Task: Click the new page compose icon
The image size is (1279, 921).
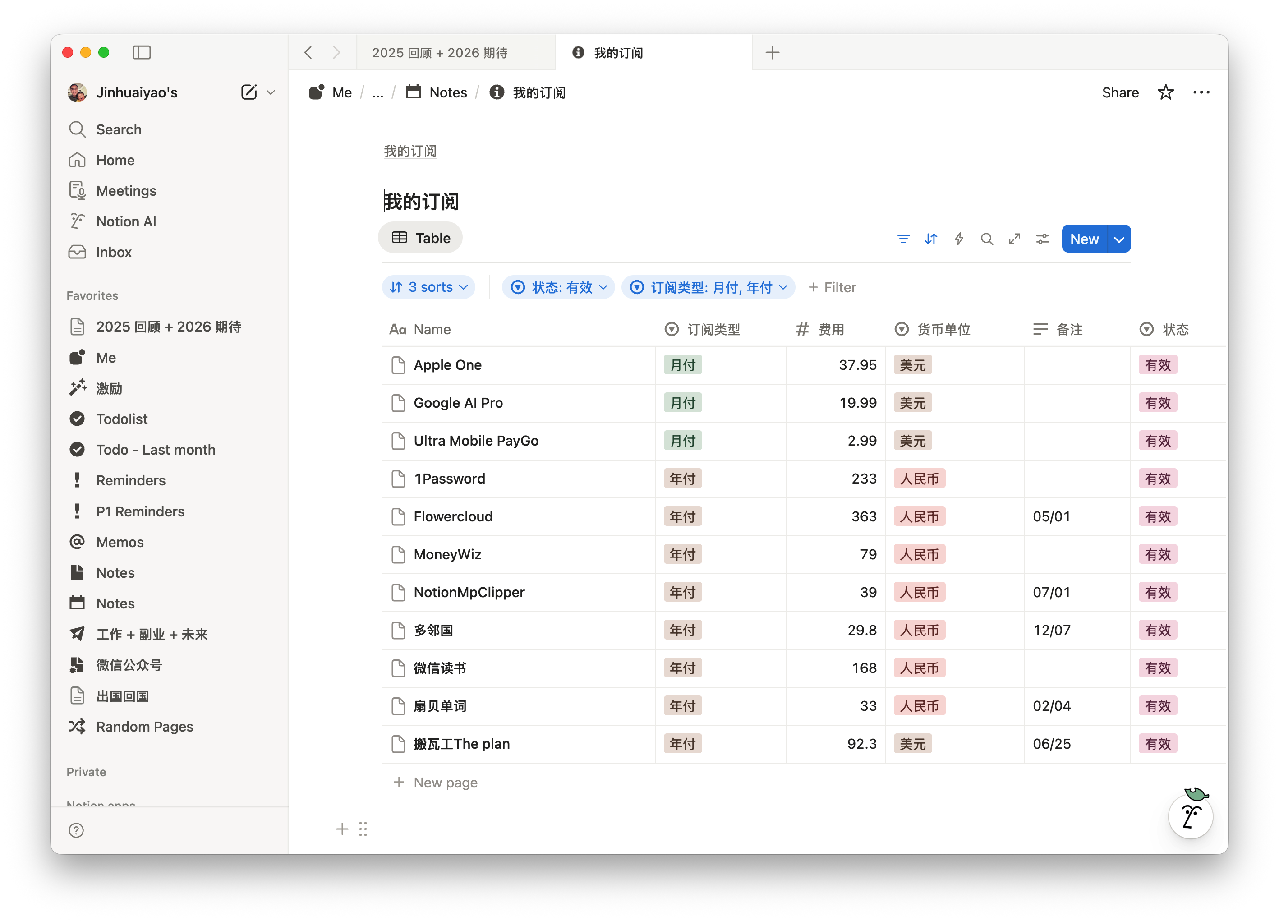Action: click(x=248, y=92)
